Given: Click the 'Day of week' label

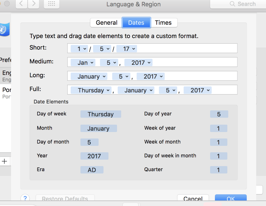Looking at the screenshot, I should (52, 114).
